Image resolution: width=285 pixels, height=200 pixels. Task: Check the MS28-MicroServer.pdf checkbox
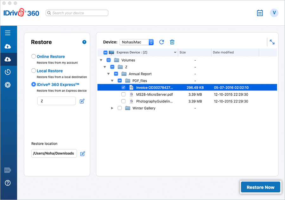123,95
